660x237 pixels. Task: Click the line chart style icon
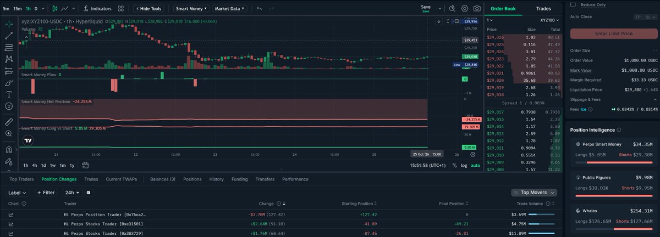(65, 9)
